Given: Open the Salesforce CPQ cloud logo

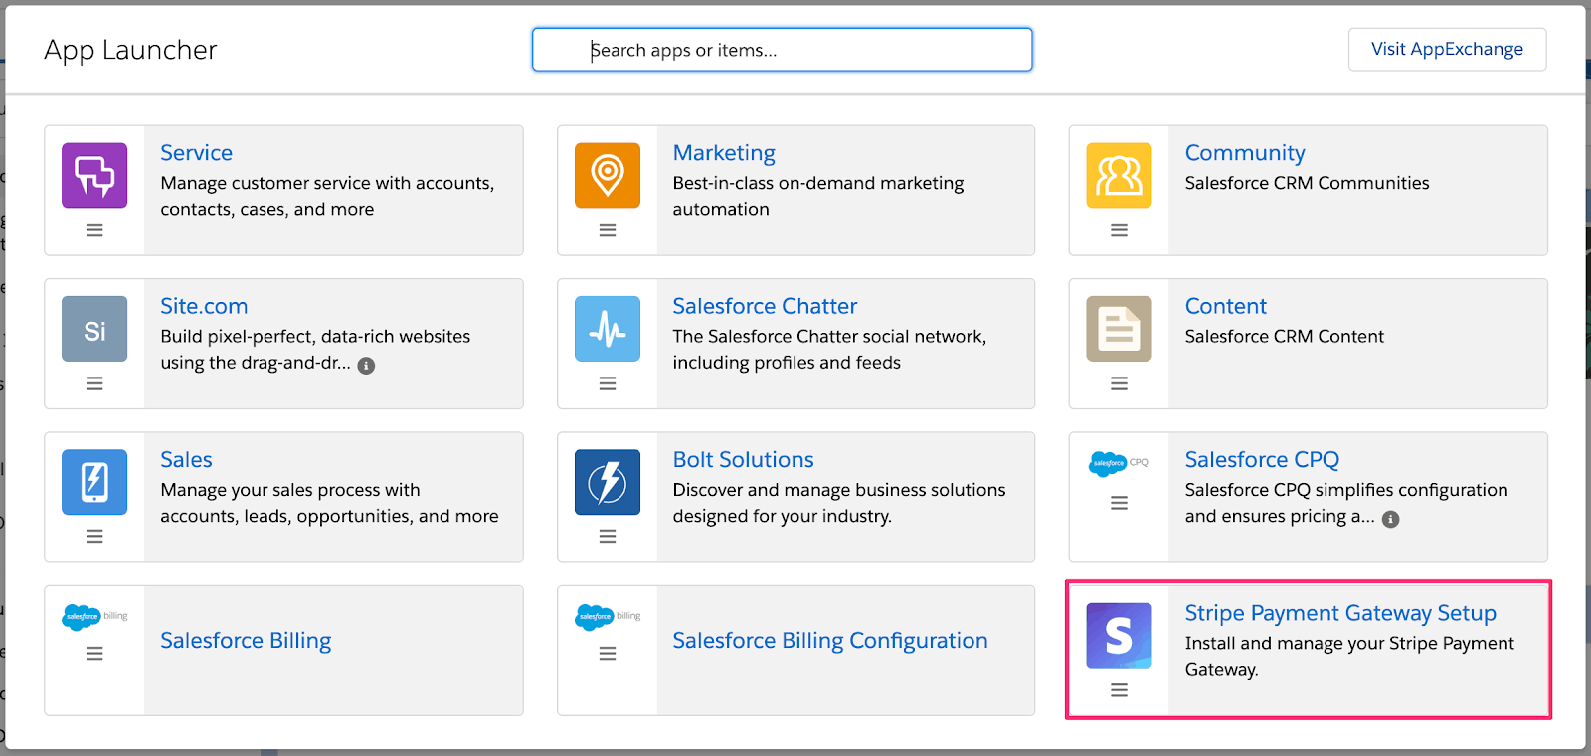Looking at the screenshot, I should pos(1119,463).
